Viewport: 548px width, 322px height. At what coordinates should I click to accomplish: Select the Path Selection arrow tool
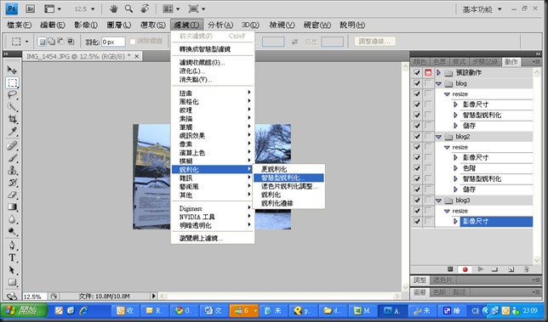[12, 270]
